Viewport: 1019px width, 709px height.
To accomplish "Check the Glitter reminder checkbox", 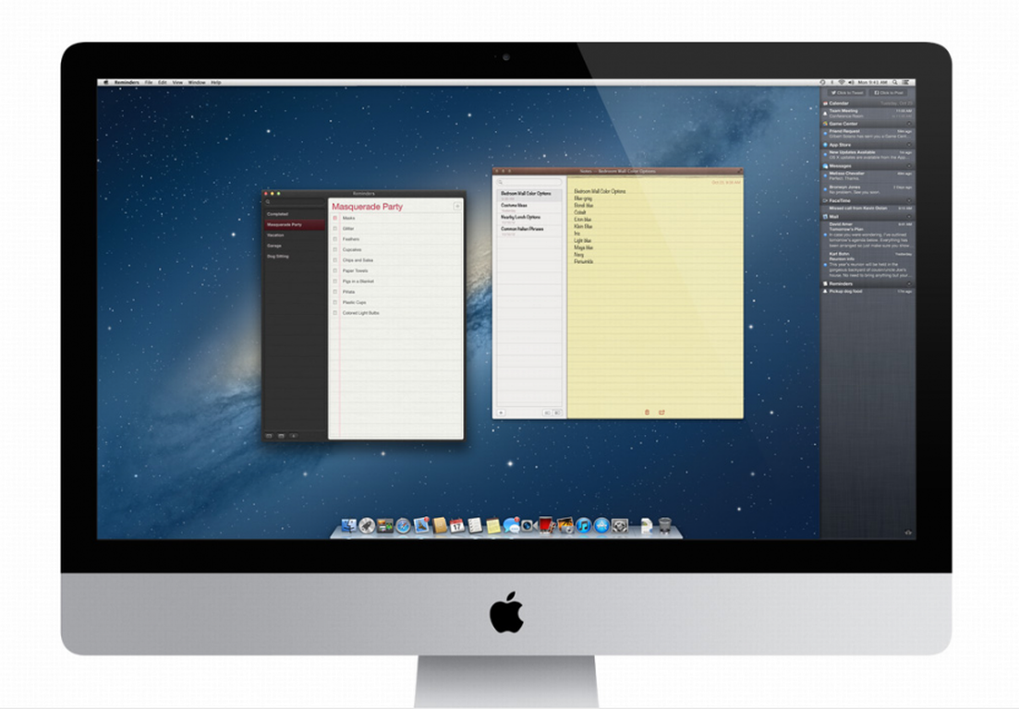I will pos(335,229).
